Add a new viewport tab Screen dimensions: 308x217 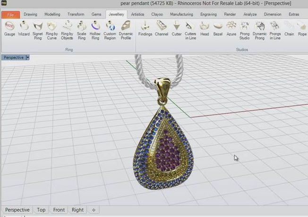(94, 210)
